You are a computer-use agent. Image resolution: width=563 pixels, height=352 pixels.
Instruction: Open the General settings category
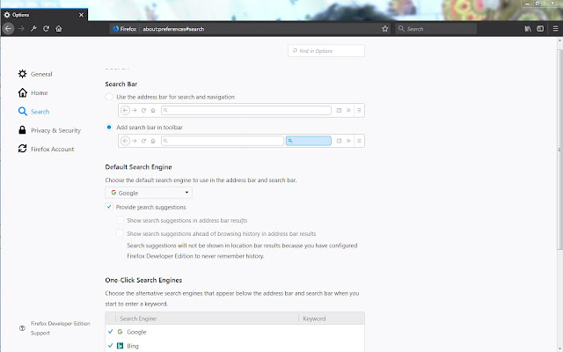35,74
